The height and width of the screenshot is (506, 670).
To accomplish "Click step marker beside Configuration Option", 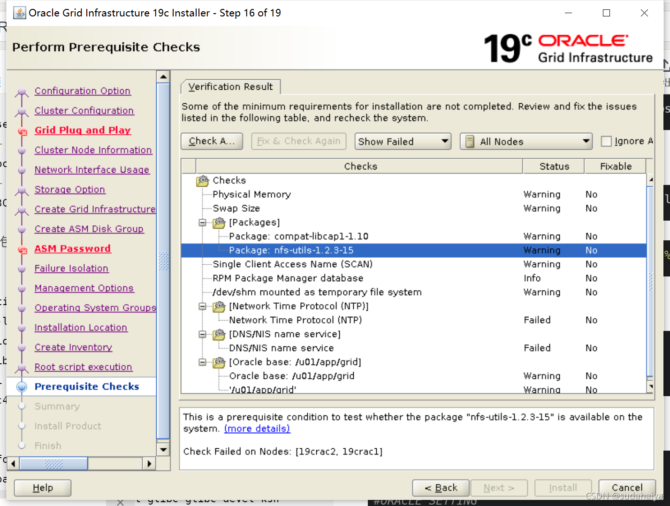I will (22, 92).
